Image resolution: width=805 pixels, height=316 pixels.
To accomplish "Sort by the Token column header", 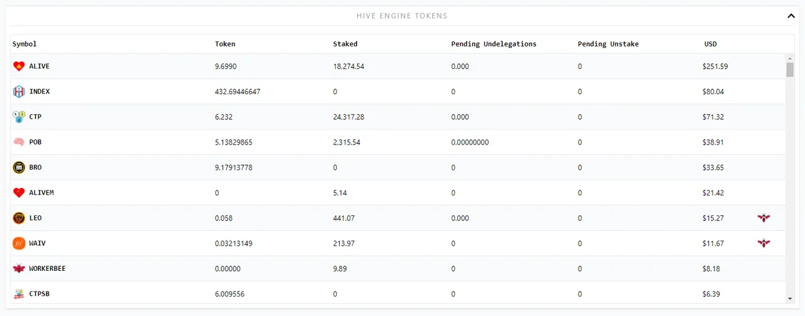I will click(225, 44).
